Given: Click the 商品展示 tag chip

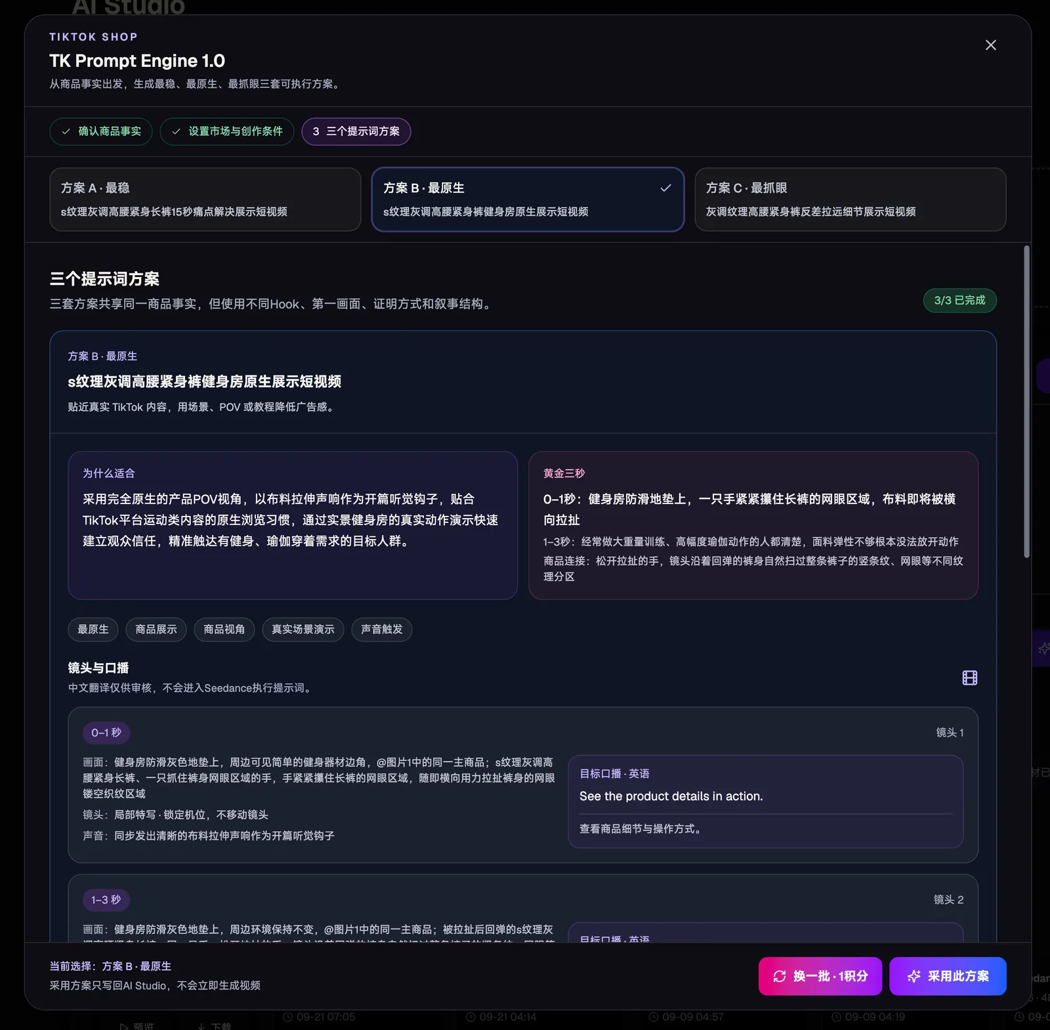Looking at the screenshot, I should pos(156,630).
